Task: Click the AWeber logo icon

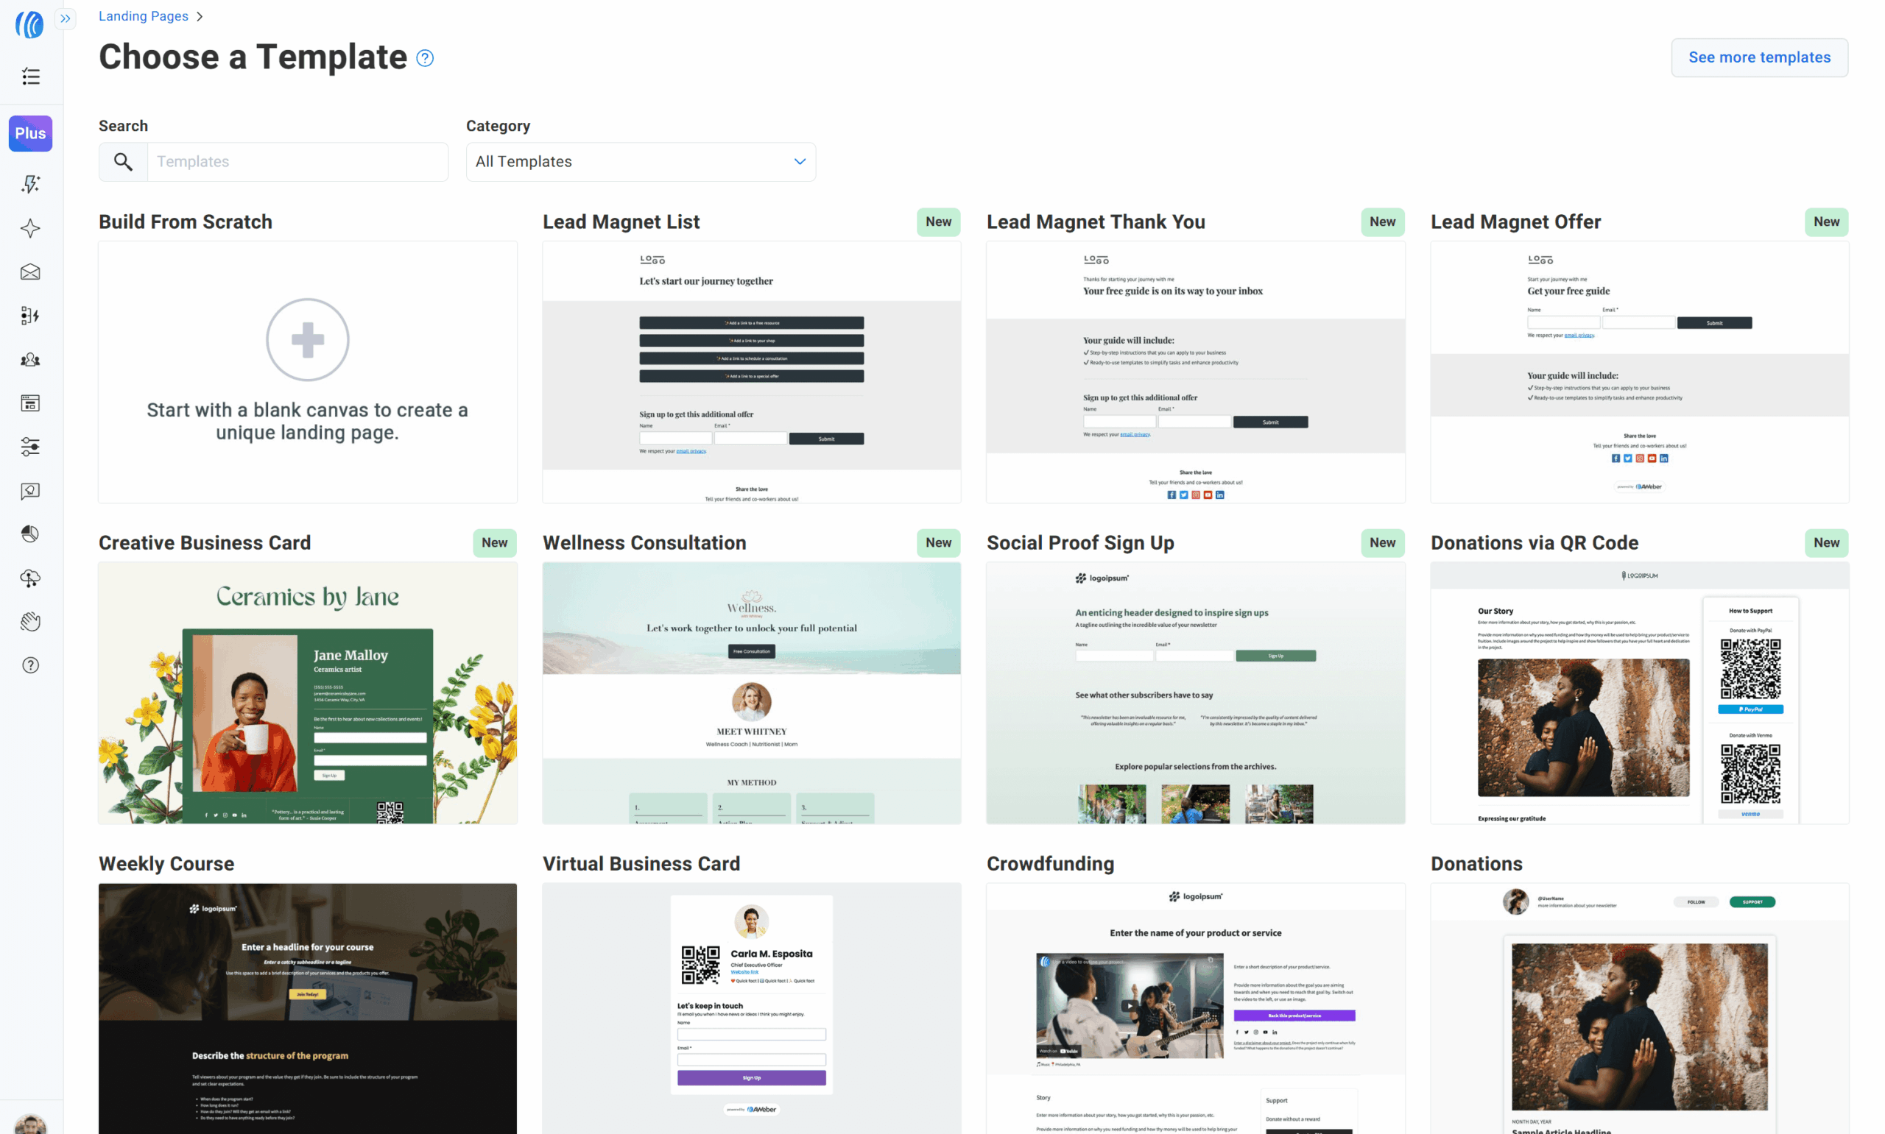Action: click(x=29, y=24)
